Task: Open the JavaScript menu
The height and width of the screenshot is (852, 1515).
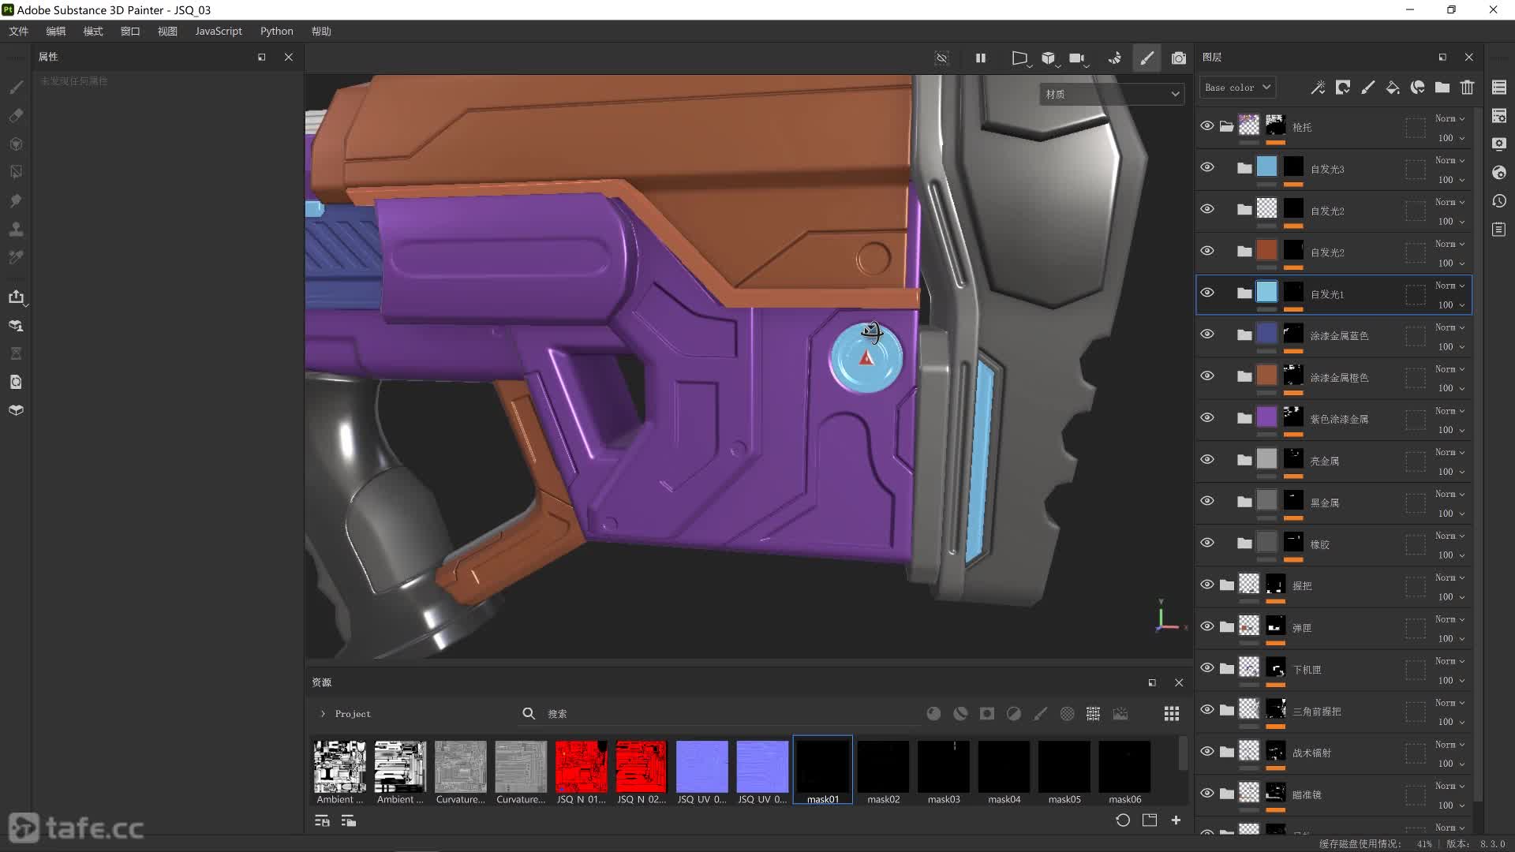Action: pos(219,31)
